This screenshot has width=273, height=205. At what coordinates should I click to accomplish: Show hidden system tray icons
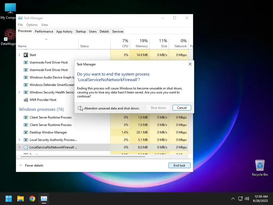click(x=233, y=199)
